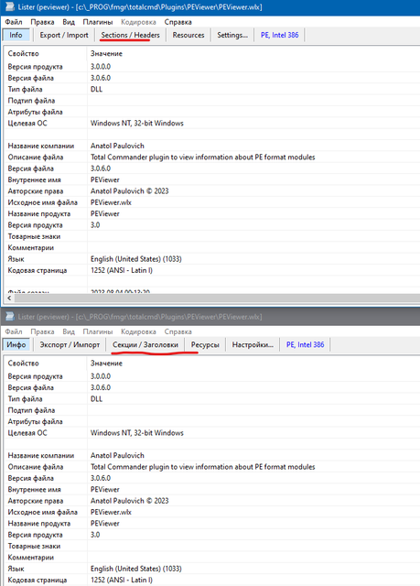Open the Resources tab
This screenshot has height=586, width=420.
click(188, 35)
